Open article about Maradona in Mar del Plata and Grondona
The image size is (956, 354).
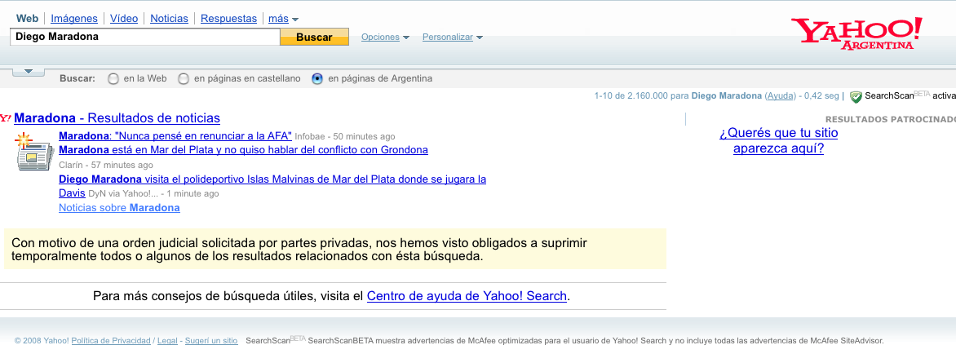243,150
